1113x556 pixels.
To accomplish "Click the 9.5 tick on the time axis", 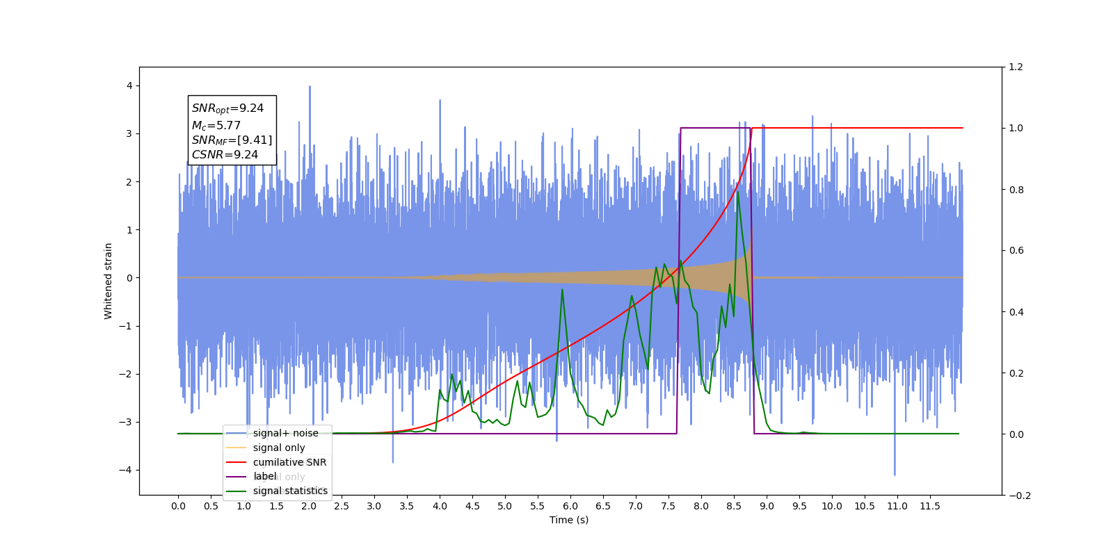I will coord(799,506).
